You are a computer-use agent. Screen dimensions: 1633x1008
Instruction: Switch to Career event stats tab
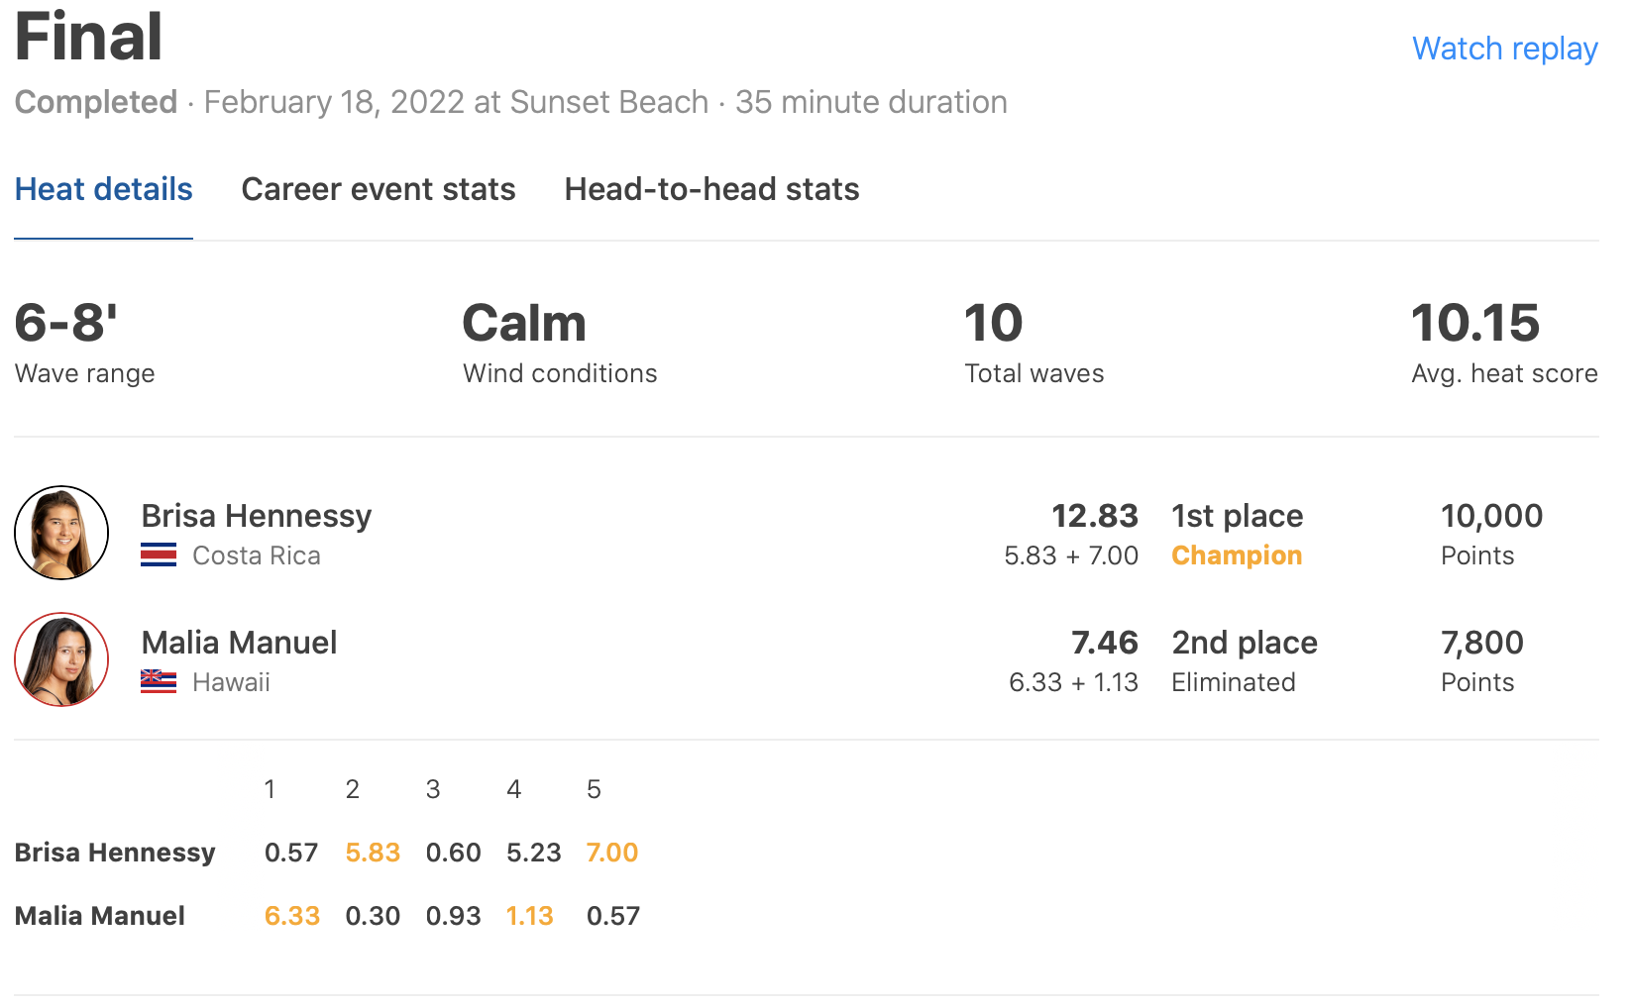tap(378, 189)
